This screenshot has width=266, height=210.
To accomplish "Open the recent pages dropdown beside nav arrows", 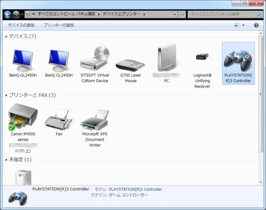I will [x=22, y=15].
